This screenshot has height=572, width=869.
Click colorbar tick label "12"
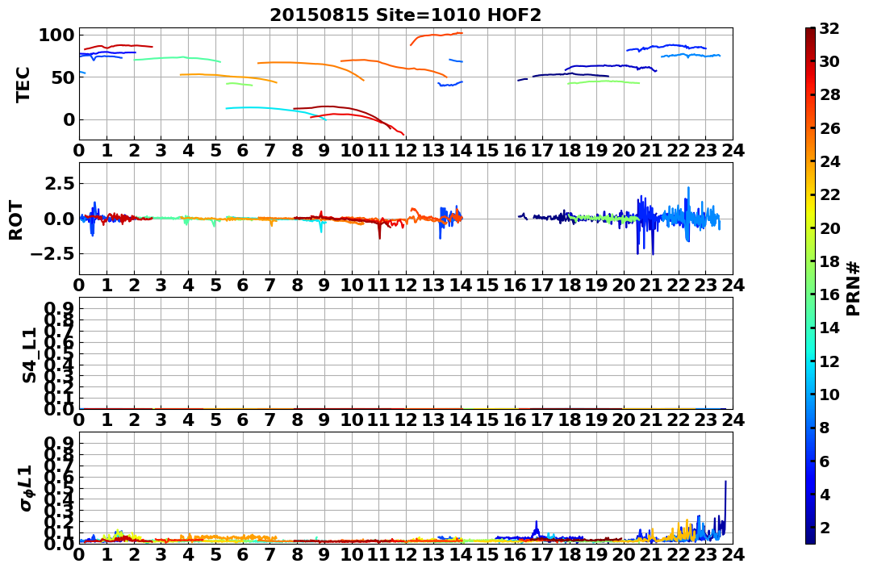tap(829, 361)
